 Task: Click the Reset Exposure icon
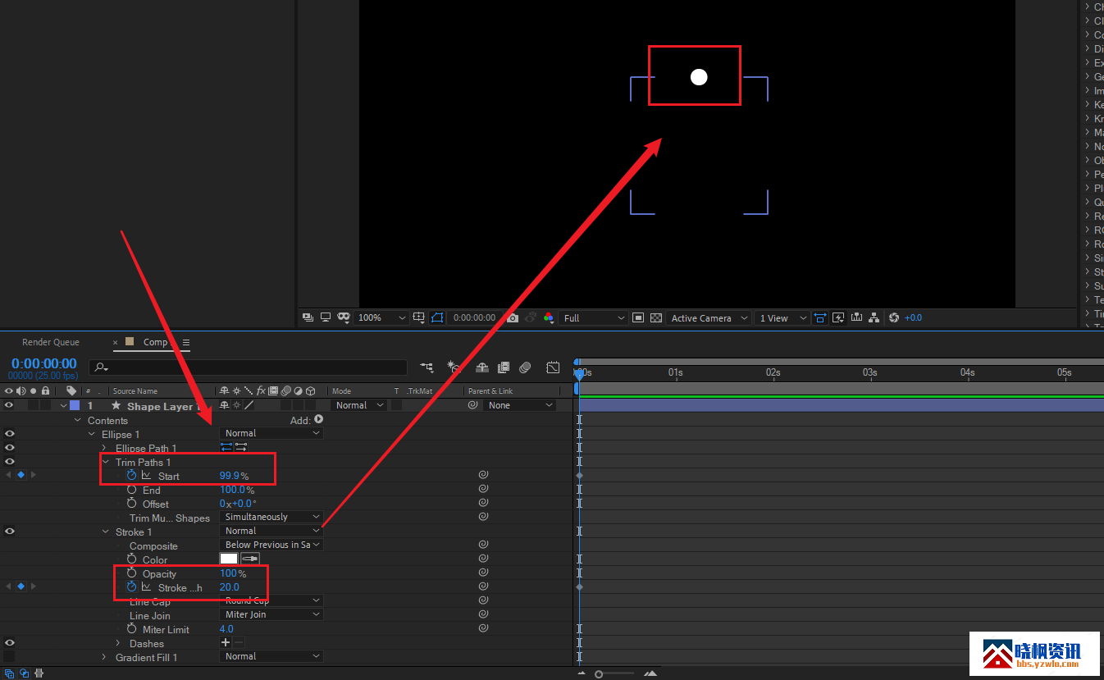(894, 317)
